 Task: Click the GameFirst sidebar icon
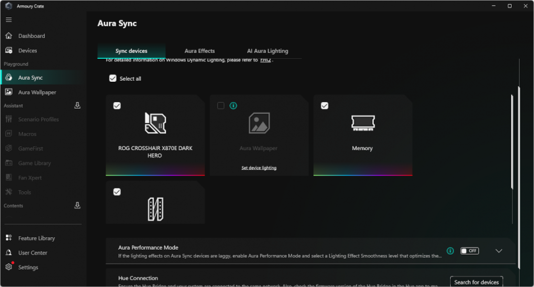9,148
